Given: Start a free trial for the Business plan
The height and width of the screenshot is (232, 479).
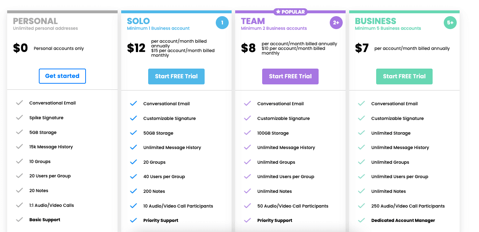Looking at the screenshot, I should [404, 76].
